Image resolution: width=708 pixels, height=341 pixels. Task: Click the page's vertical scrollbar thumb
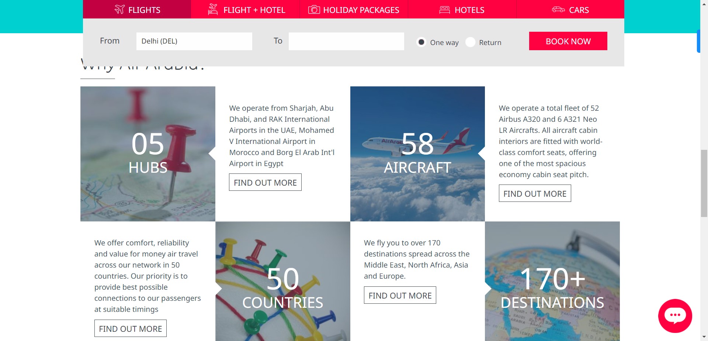[x=704, y=183]
